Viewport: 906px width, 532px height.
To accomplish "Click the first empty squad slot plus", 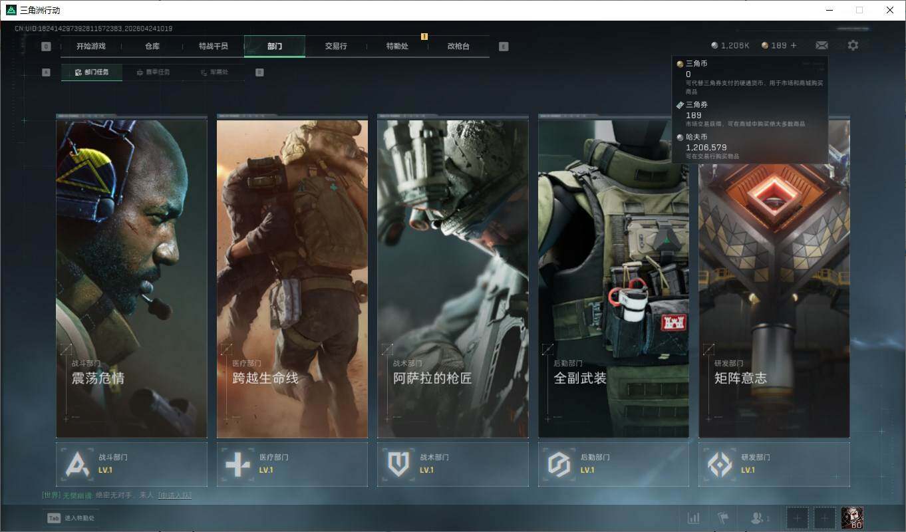I will coord(798,517).
